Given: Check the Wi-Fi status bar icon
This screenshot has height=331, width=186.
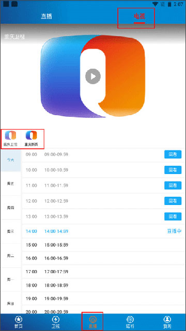Looking at the screenshot, I should tap(156, 4).
